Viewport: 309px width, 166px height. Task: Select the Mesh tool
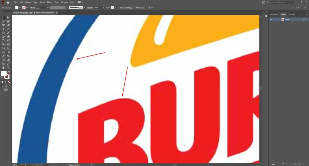(x=3, y=52)
